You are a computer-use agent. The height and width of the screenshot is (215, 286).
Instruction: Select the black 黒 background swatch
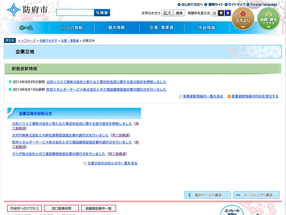221,13
